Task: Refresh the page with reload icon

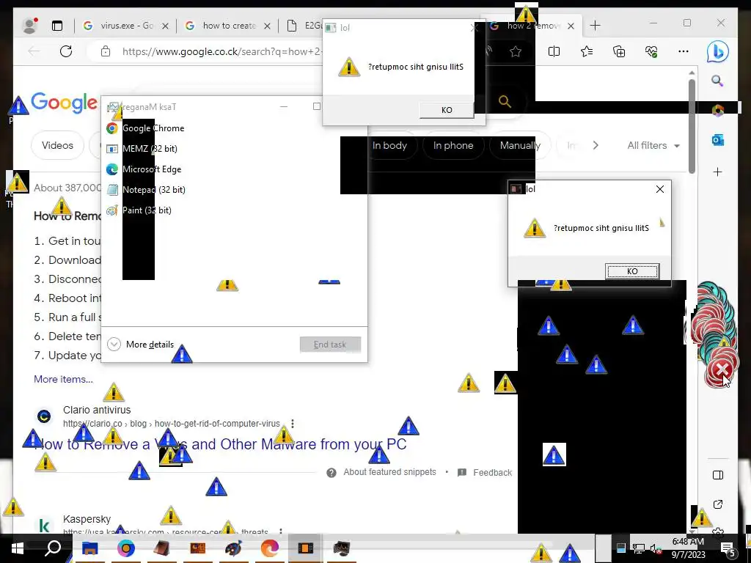Action: [x=66, y=51]
